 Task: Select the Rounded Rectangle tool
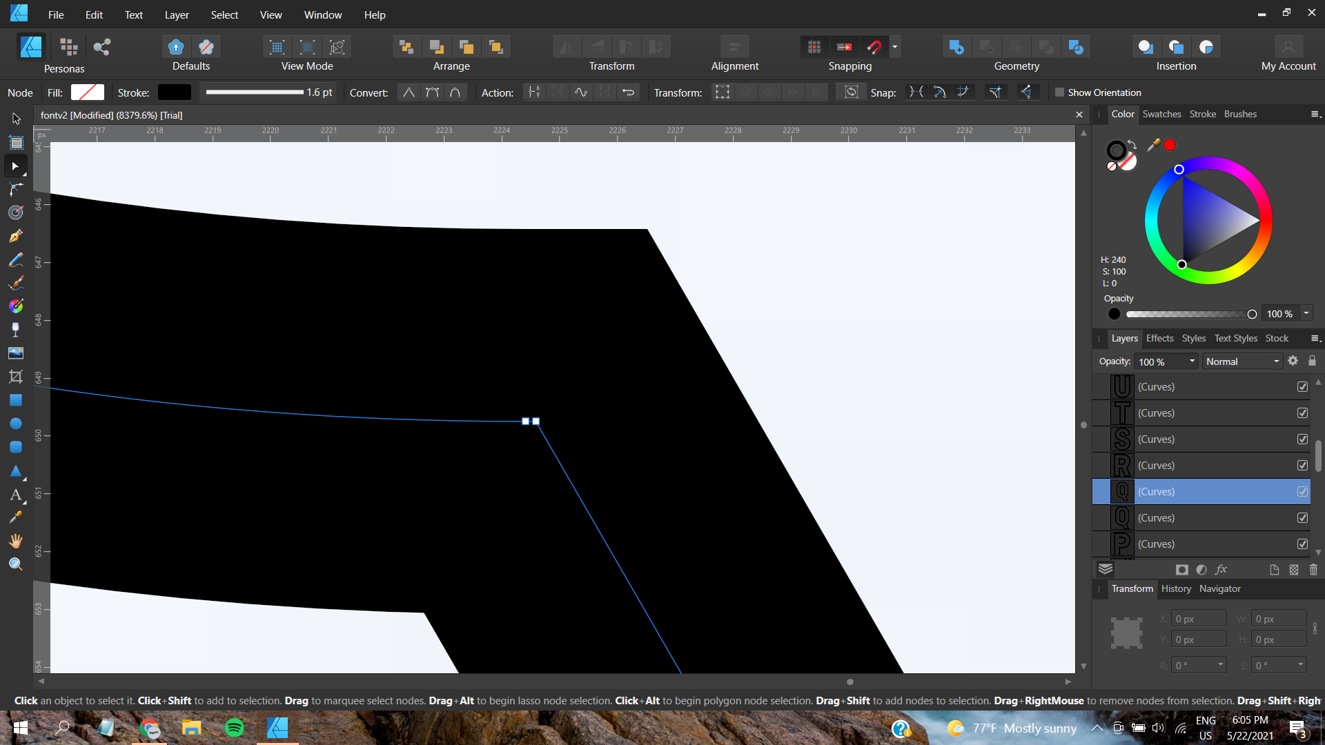tap(16, 447)
